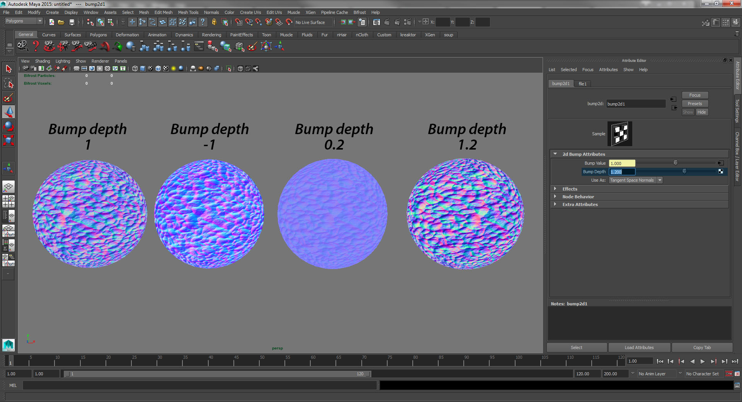Click the Bump Value input field
The width and height of the screenshot is (742, 402).
(x=621, y=163)
